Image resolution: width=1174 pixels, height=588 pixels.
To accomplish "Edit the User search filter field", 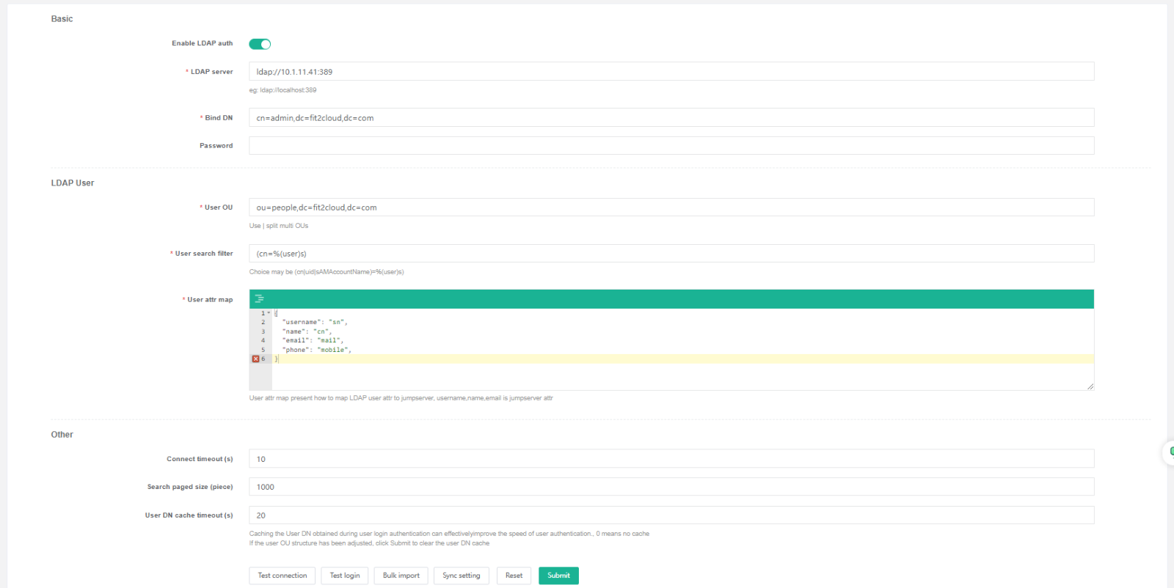I will (671, 254).
